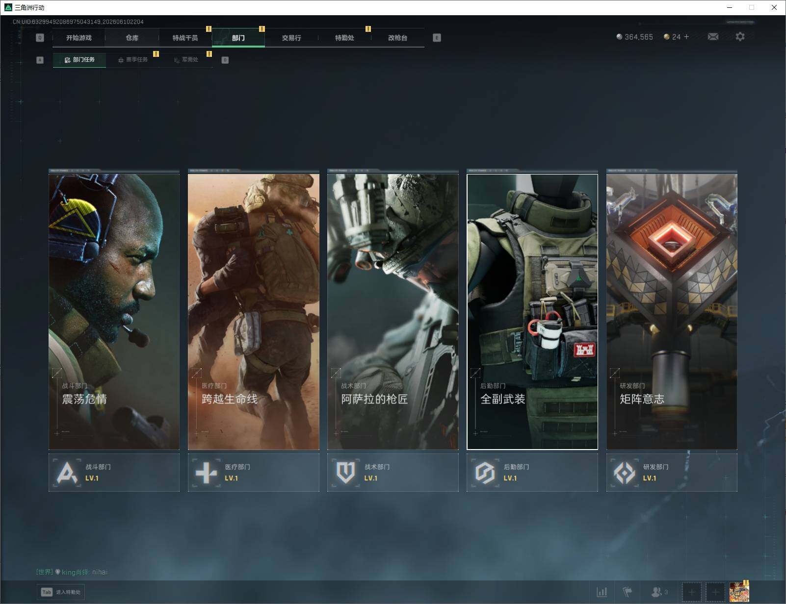Open the player avatar in bottom corner
Image resolution: width=786 pixels, height=604 pixels.
[739, 592]
